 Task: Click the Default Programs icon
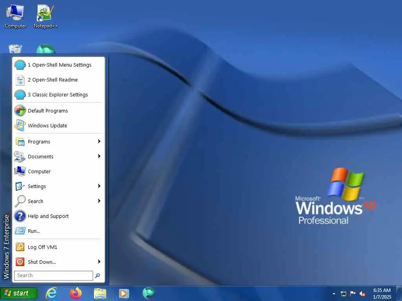[20, 111]
